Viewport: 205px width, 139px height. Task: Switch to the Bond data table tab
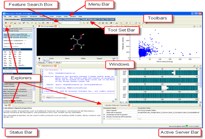coord(58,62)
